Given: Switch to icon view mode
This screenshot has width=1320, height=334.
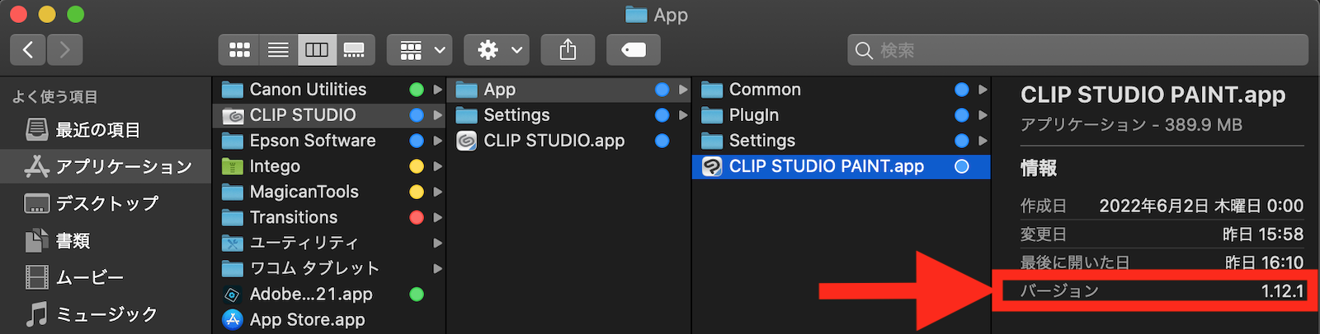Looking at the screenshot, I should tap(239, 50).
